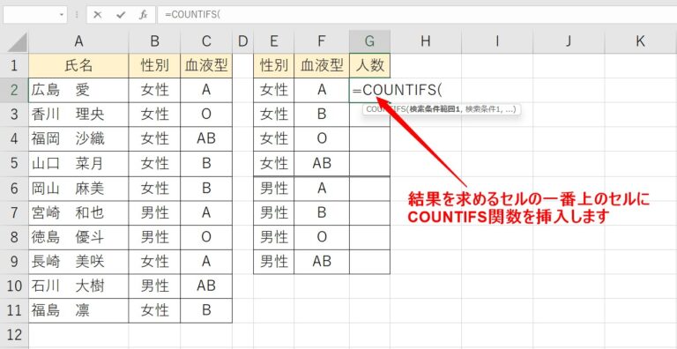Select column D header
Screen dimensions: 677x349
click(x=242, y=41)
